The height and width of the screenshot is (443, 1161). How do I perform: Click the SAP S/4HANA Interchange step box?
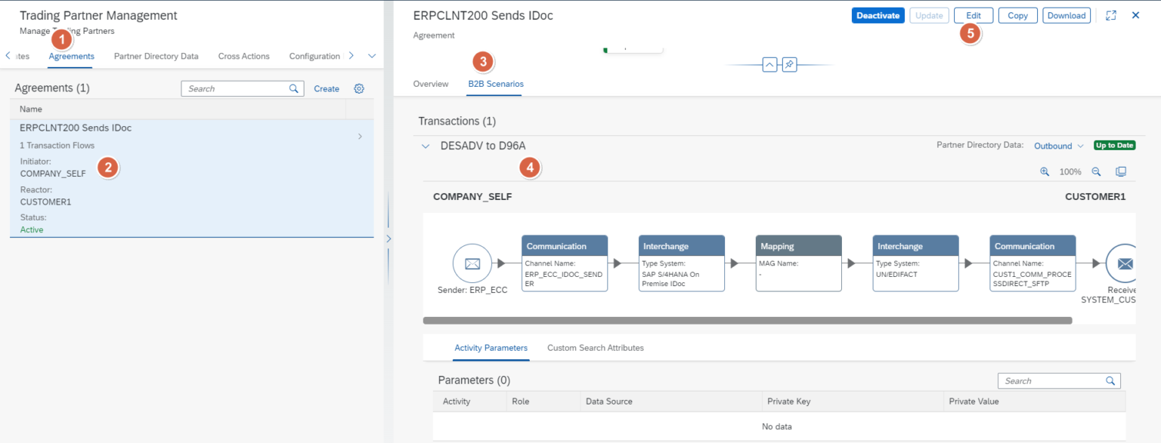682,263
